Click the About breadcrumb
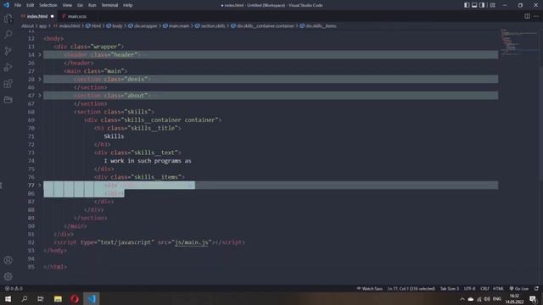Image resolution: width=543 pixels, height=305 pixels. pyautogui.click(x=27, y=26)
